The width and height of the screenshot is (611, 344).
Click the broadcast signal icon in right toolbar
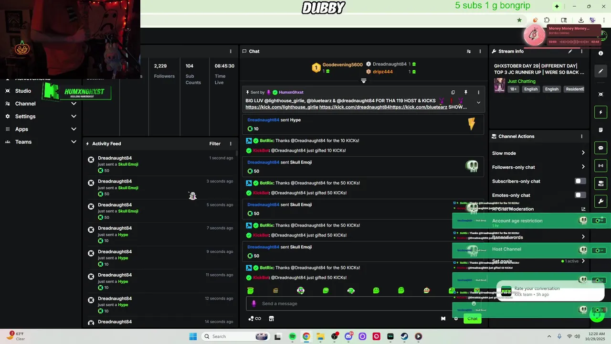(601, 165)
